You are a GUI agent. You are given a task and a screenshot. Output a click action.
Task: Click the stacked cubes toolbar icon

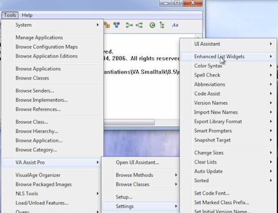pyautogui.click(x=107, y=25)
